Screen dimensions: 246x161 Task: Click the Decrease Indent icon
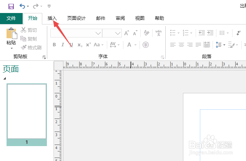[x=202, y=33]
